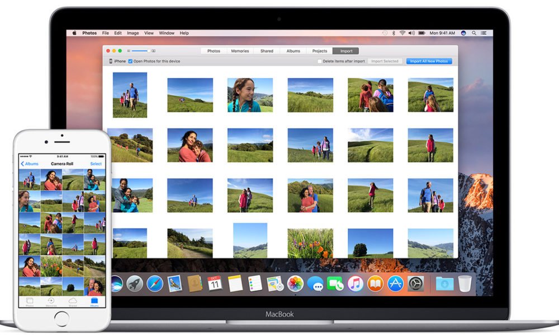Go back to Albums on the iPhone
This screenshot has width=559, height=335.
point(29,164)
